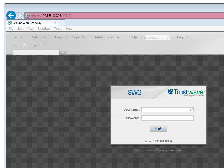This screenshot has width=224, height=168.
Task: Click the browser Back arrow button
Action: coord(11,16)
